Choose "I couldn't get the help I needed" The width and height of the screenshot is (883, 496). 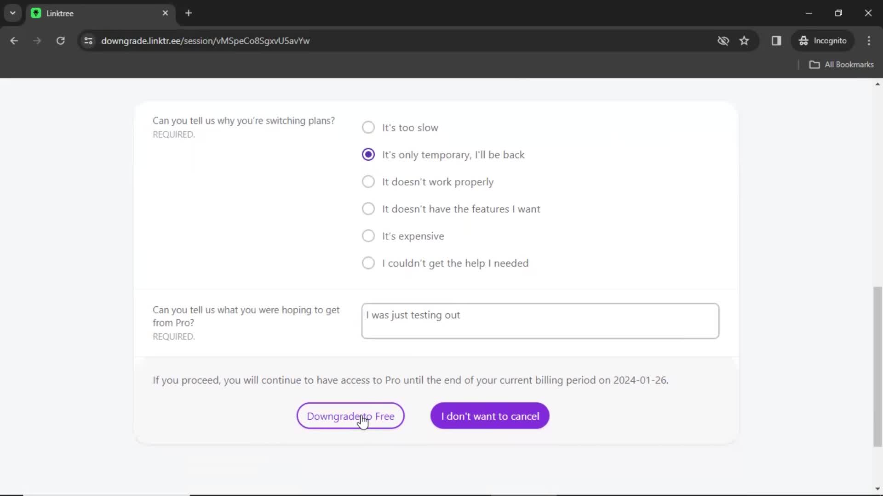click(368, 263)
